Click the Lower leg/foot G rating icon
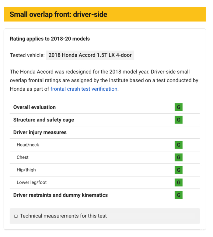This screenshot has width=213, height=237. point(179,182)
